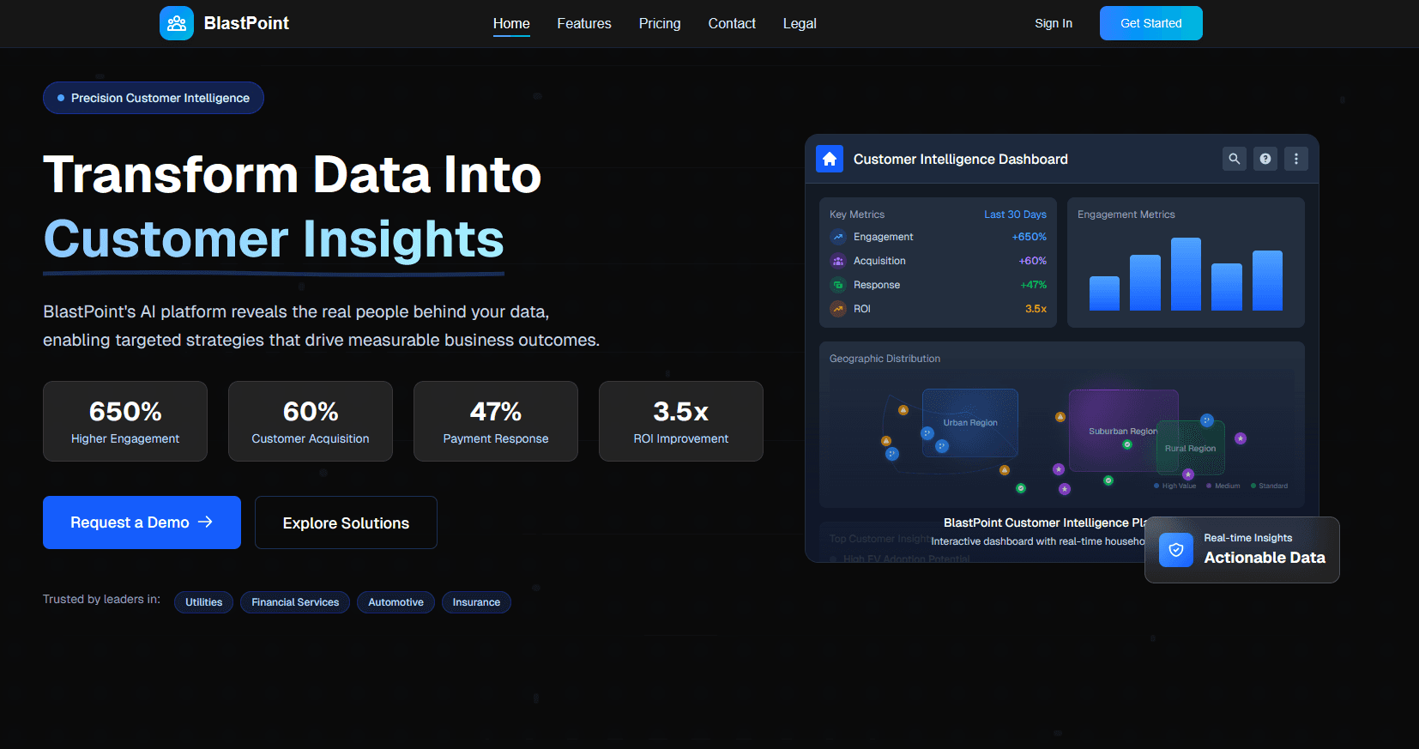Click the shield icon in Real-time Insights

tap(1175, 550)
